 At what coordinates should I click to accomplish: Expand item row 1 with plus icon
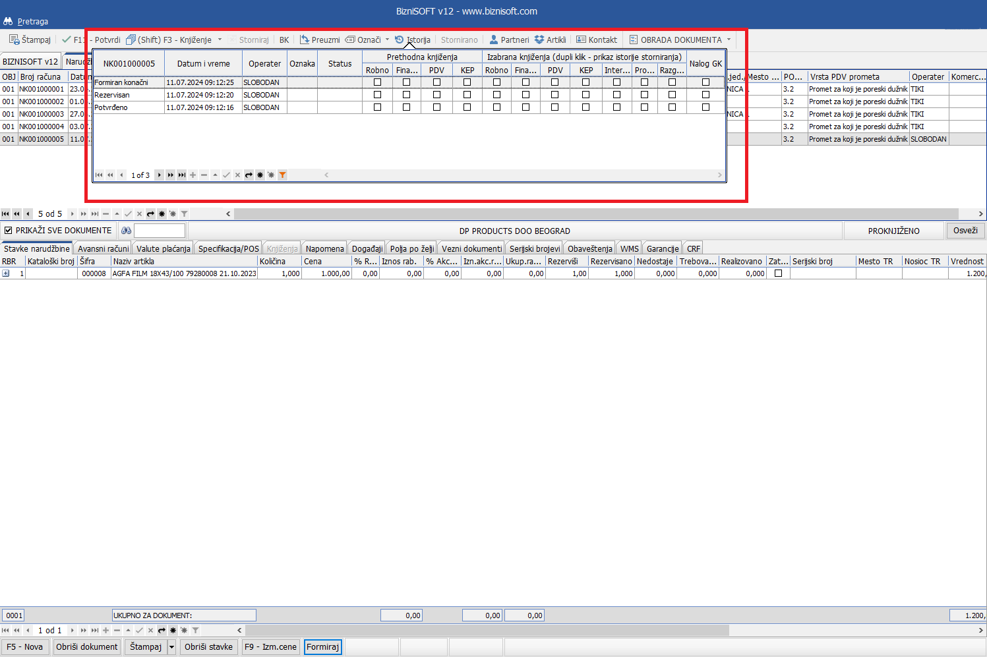tap(6, 273)
